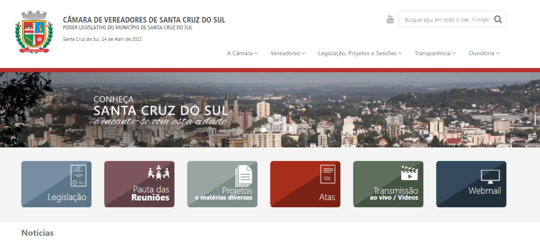Image resolution: width=540 pixels, height=240 pixels.
Task: Expand Legislação, Projetos e Sessões menu
Action: pos(360,53)
